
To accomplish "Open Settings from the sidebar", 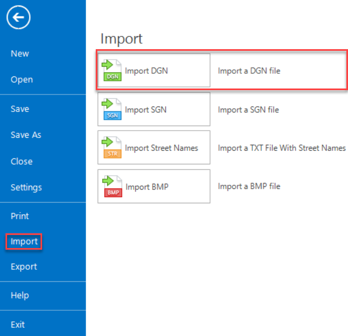I will (x=26, y=187).
